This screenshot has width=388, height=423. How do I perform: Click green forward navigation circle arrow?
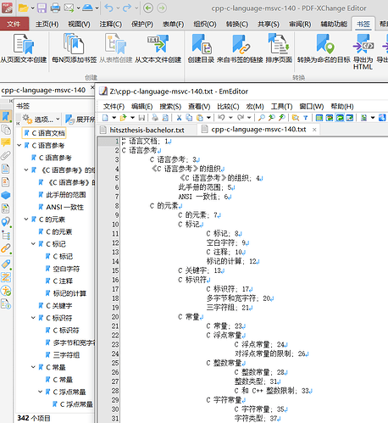(162, 8)
